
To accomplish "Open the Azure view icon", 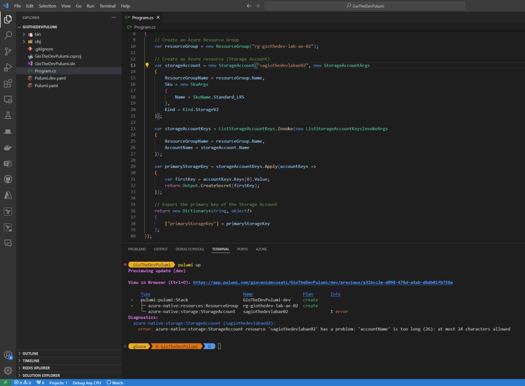I will tap(8, 195).
